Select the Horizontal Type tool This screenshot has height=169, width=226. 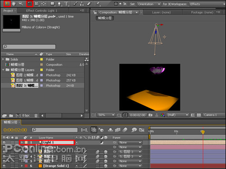pos(66,4)
